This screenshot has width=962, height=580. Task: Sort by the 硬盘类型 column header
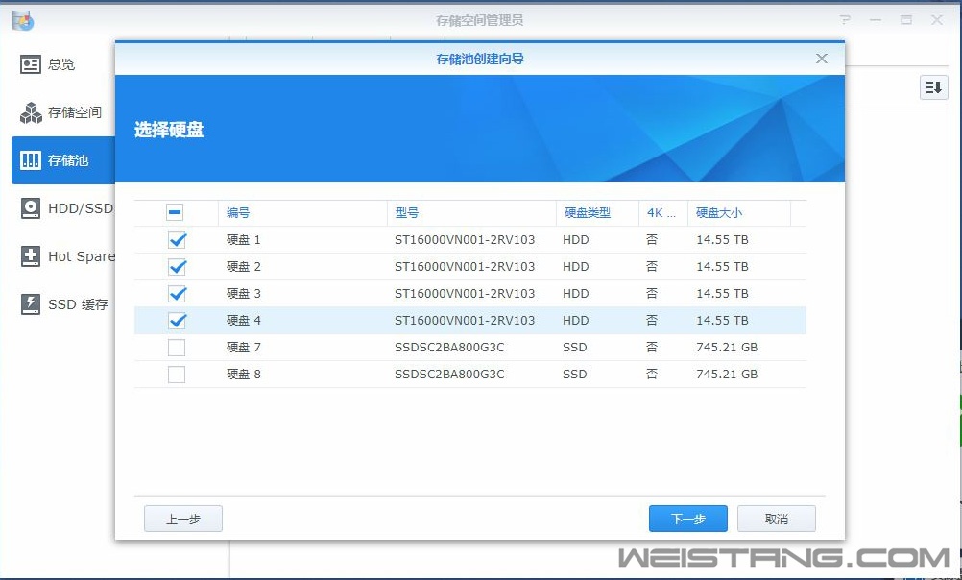point(587,212)
